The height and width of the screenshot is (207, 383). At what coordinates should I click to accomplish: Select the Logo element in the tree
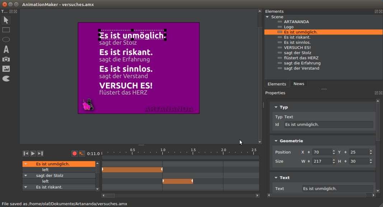(289, 27)
